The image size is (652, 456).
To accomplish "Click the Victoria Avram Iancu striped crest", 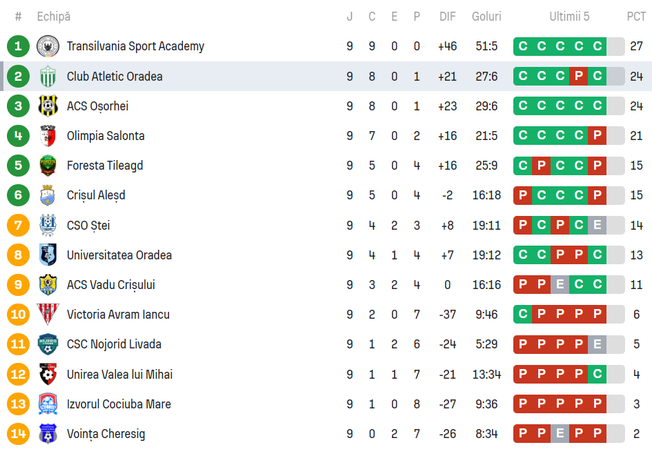I will click(48, 315).
